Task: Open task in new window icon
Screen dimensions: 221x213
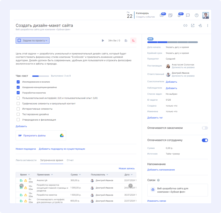Action: (x=193, y=25)
